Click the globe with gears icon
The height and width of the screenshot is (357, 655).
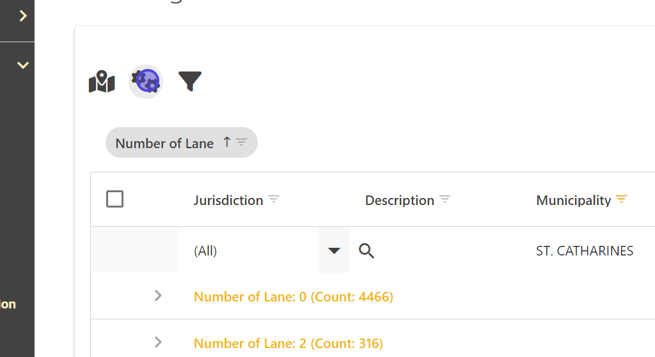click(x=146, y=82)
